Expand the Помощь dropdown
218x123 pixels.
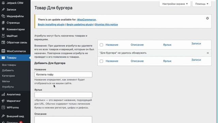click(x=202, y=4)
